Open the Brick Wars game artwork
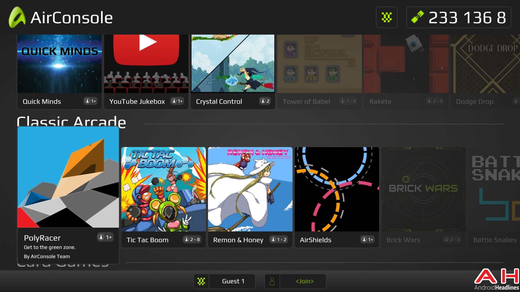Viewport: 520px width, 292px height. click(424, 189)
